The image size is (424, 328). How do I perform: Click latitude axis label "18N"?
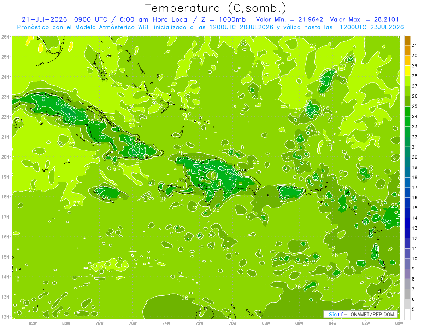point(5,197)
